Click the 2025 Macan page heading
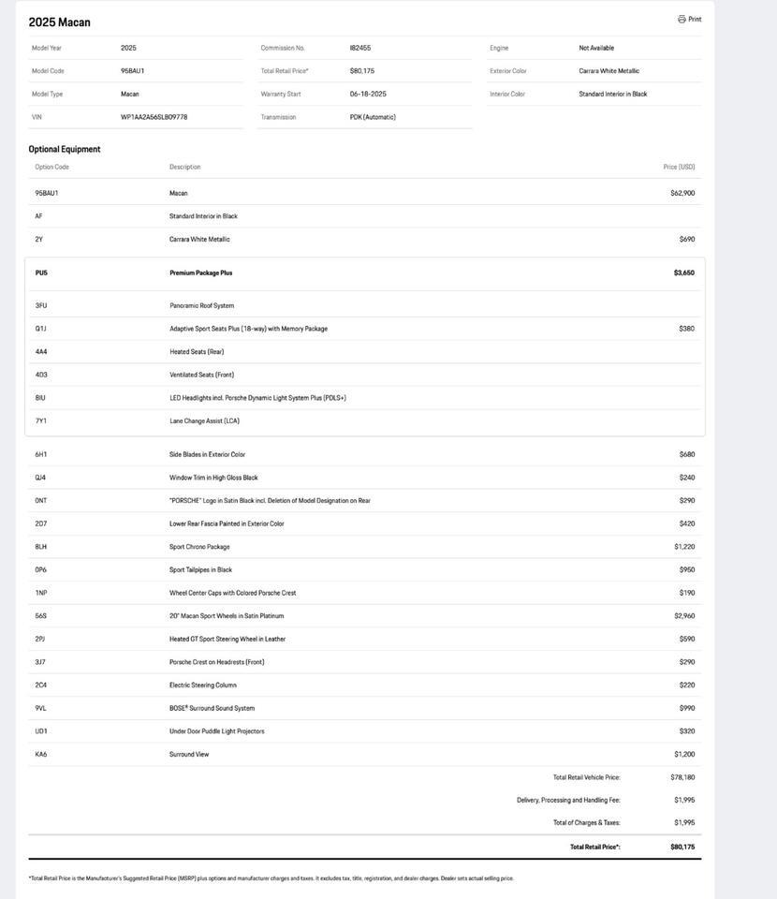The height and width of the screenshot is (899, 777). (x=60, y=22)
